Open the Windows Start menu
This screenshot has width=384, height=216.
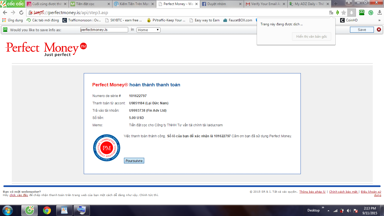pos(7,210)
